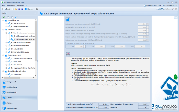Image resolution: width=179 pixels, height=112 pixels.
Task: Create a new document via toolbar icon
Action: pyautogui.click(x=13, y=9)
